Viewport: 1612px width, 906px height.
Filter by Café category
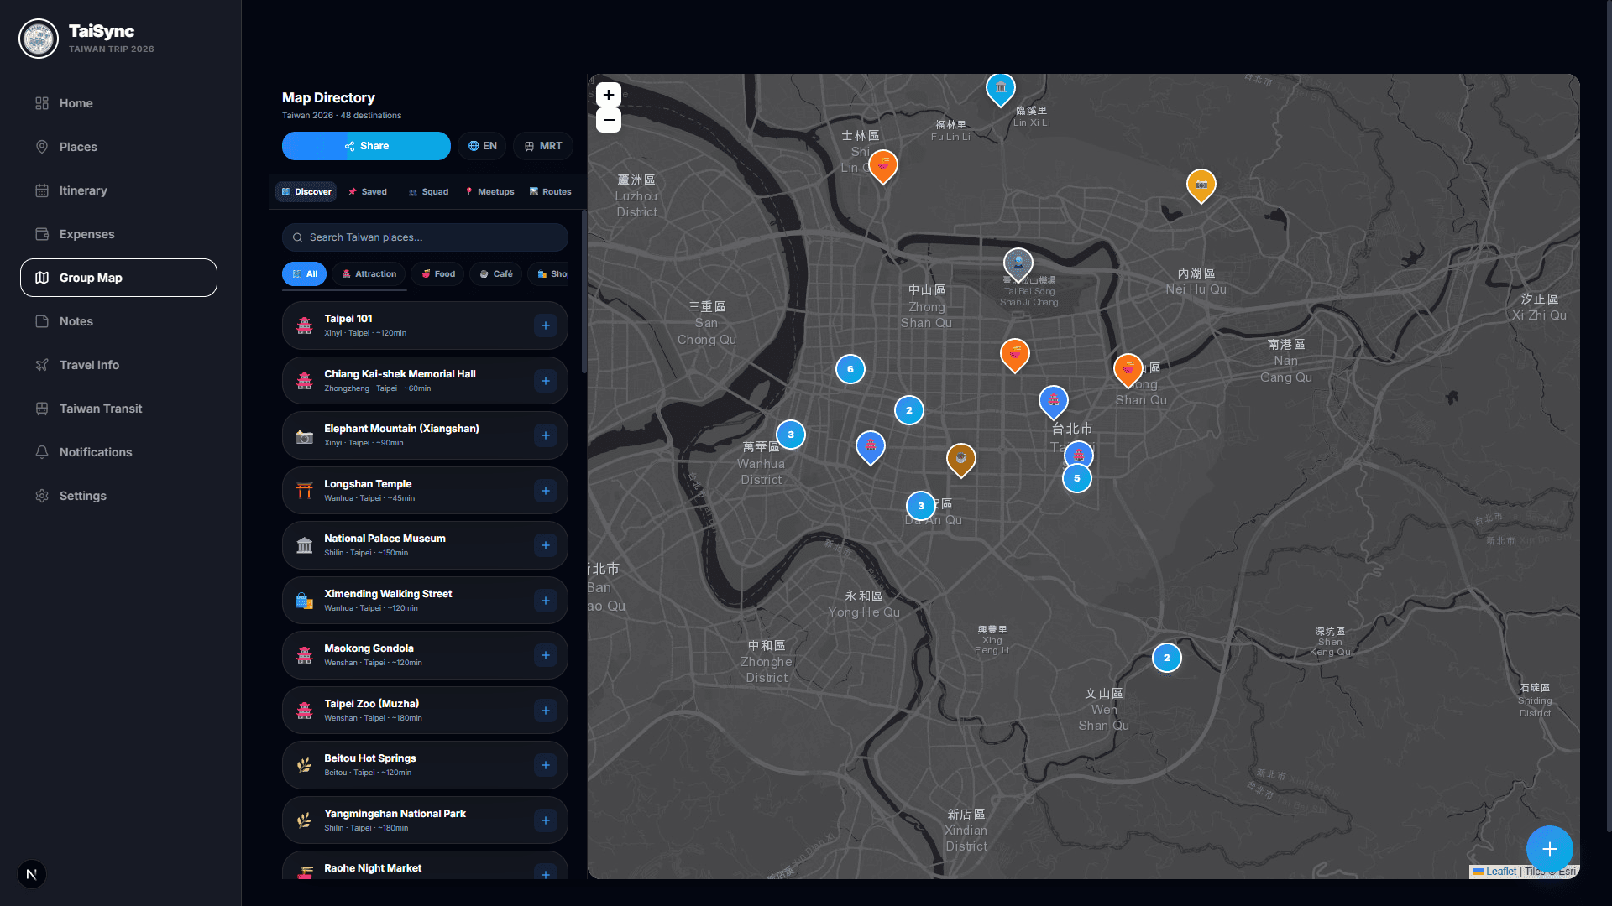click(495, 274)
